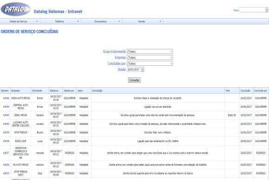Image resolution: width=269 pixels, height=180 pixels.
Task: Select order number 64943
Action: (x=6, y=115)
